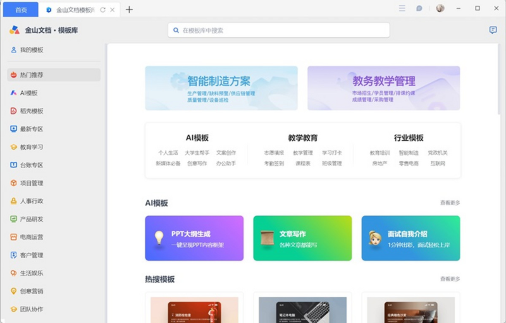Click the 文案创作 link
This screenshot has width=506, height=323.
click(x=226, y=152)
